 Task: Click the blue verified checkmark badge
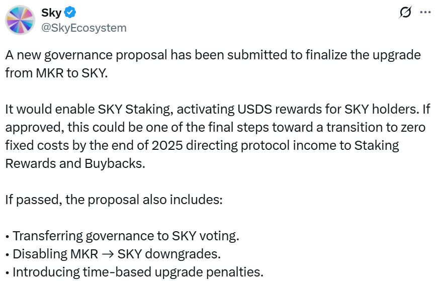pyautogui.click(x=72, y=12)
